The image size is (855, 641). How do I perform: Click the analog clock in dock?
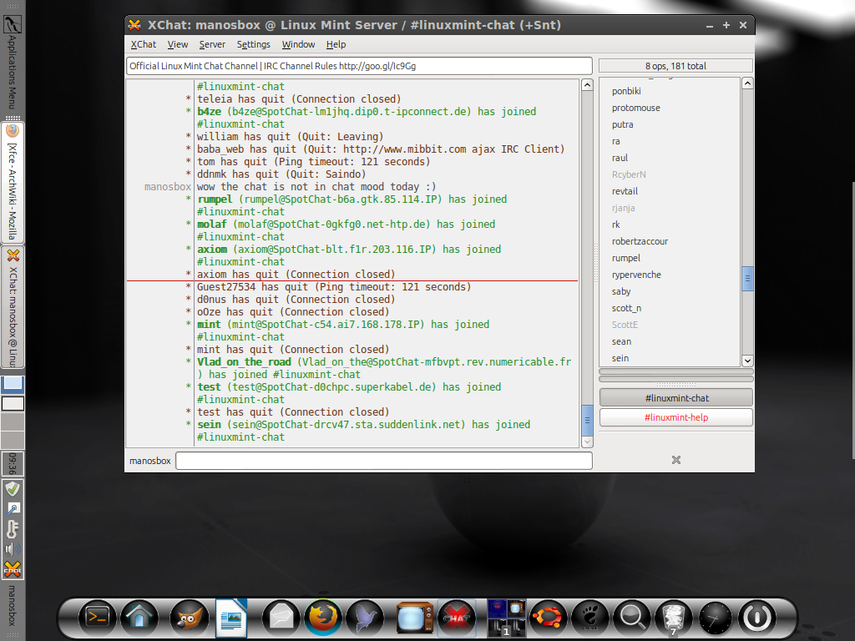715,618
